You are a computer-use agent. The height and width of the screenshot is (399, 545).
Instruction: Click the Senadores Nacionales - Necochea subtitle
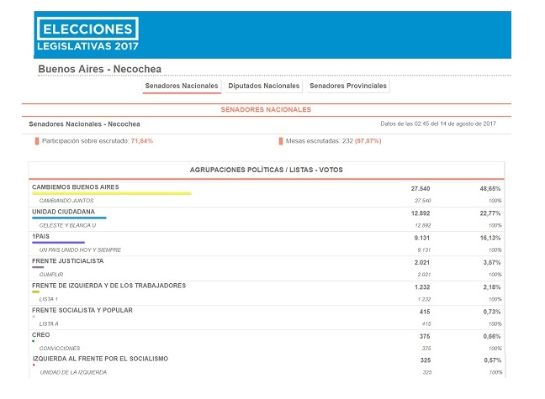(84, 124)
